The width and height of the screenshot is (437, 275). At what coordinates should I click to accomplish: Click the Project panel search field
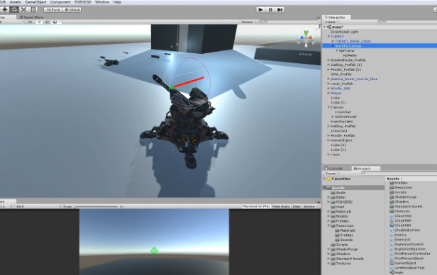click(399, 173)
